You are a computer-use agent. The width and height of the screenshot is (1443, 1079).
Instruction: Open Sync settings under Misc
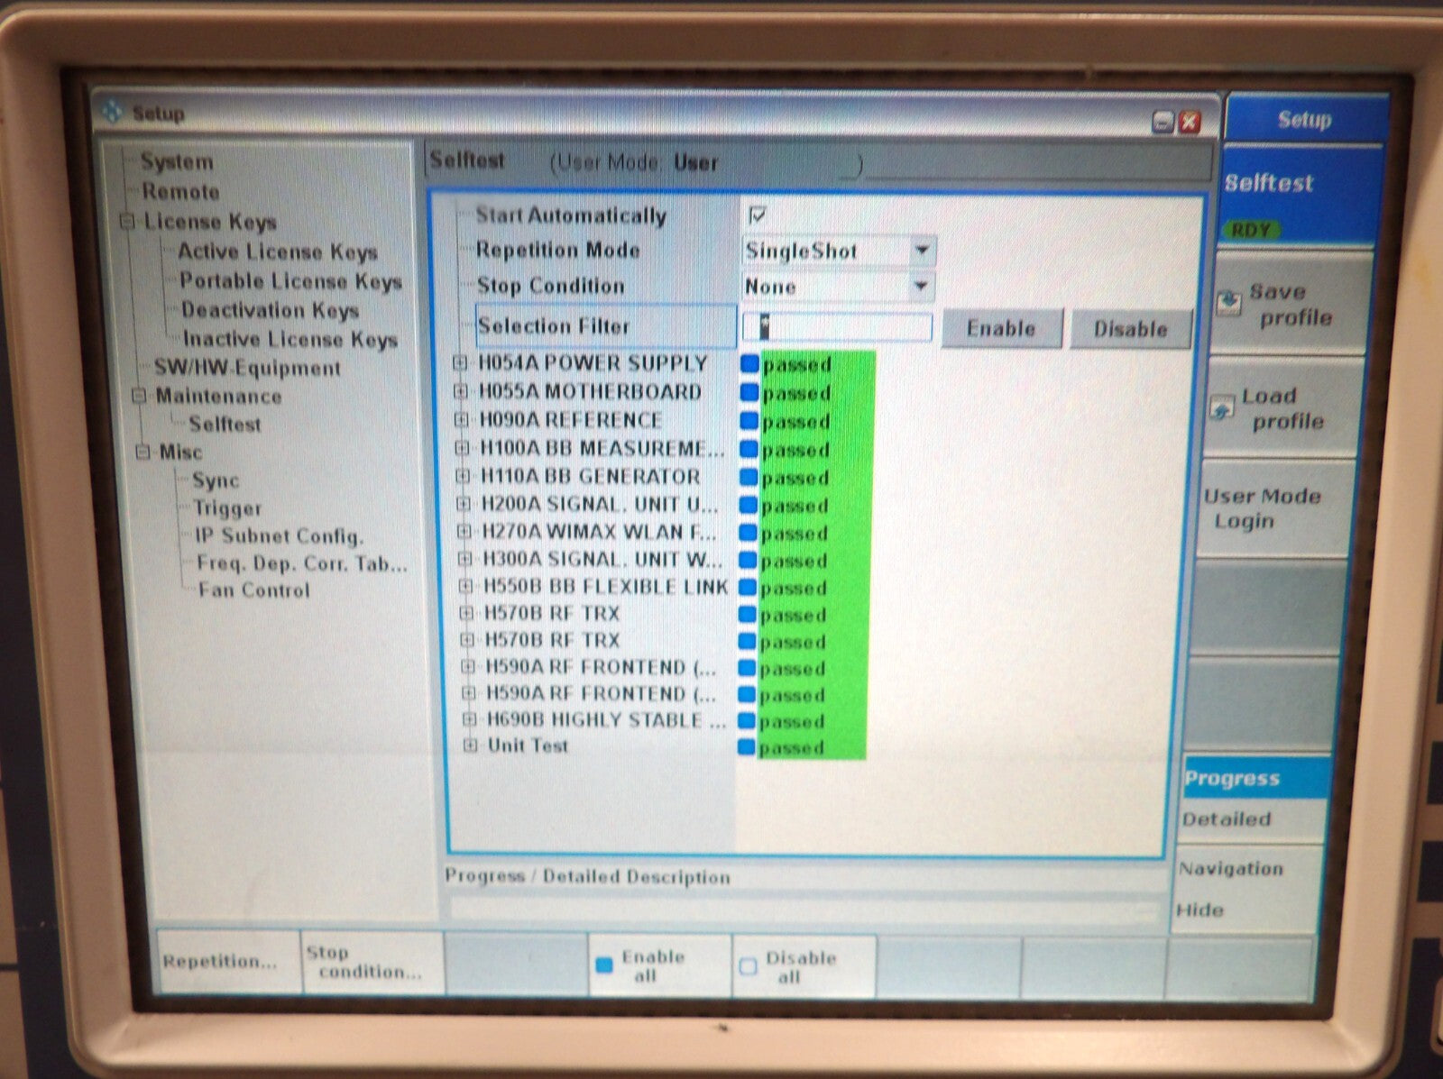[216, 480]
